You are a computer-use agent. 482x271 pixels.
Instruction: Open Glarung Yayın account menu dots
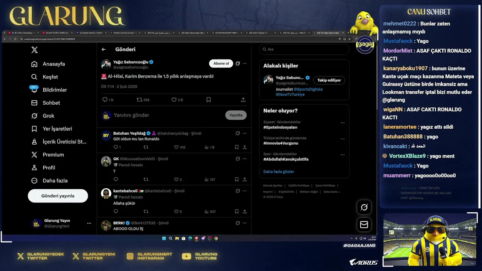point(89,223)
